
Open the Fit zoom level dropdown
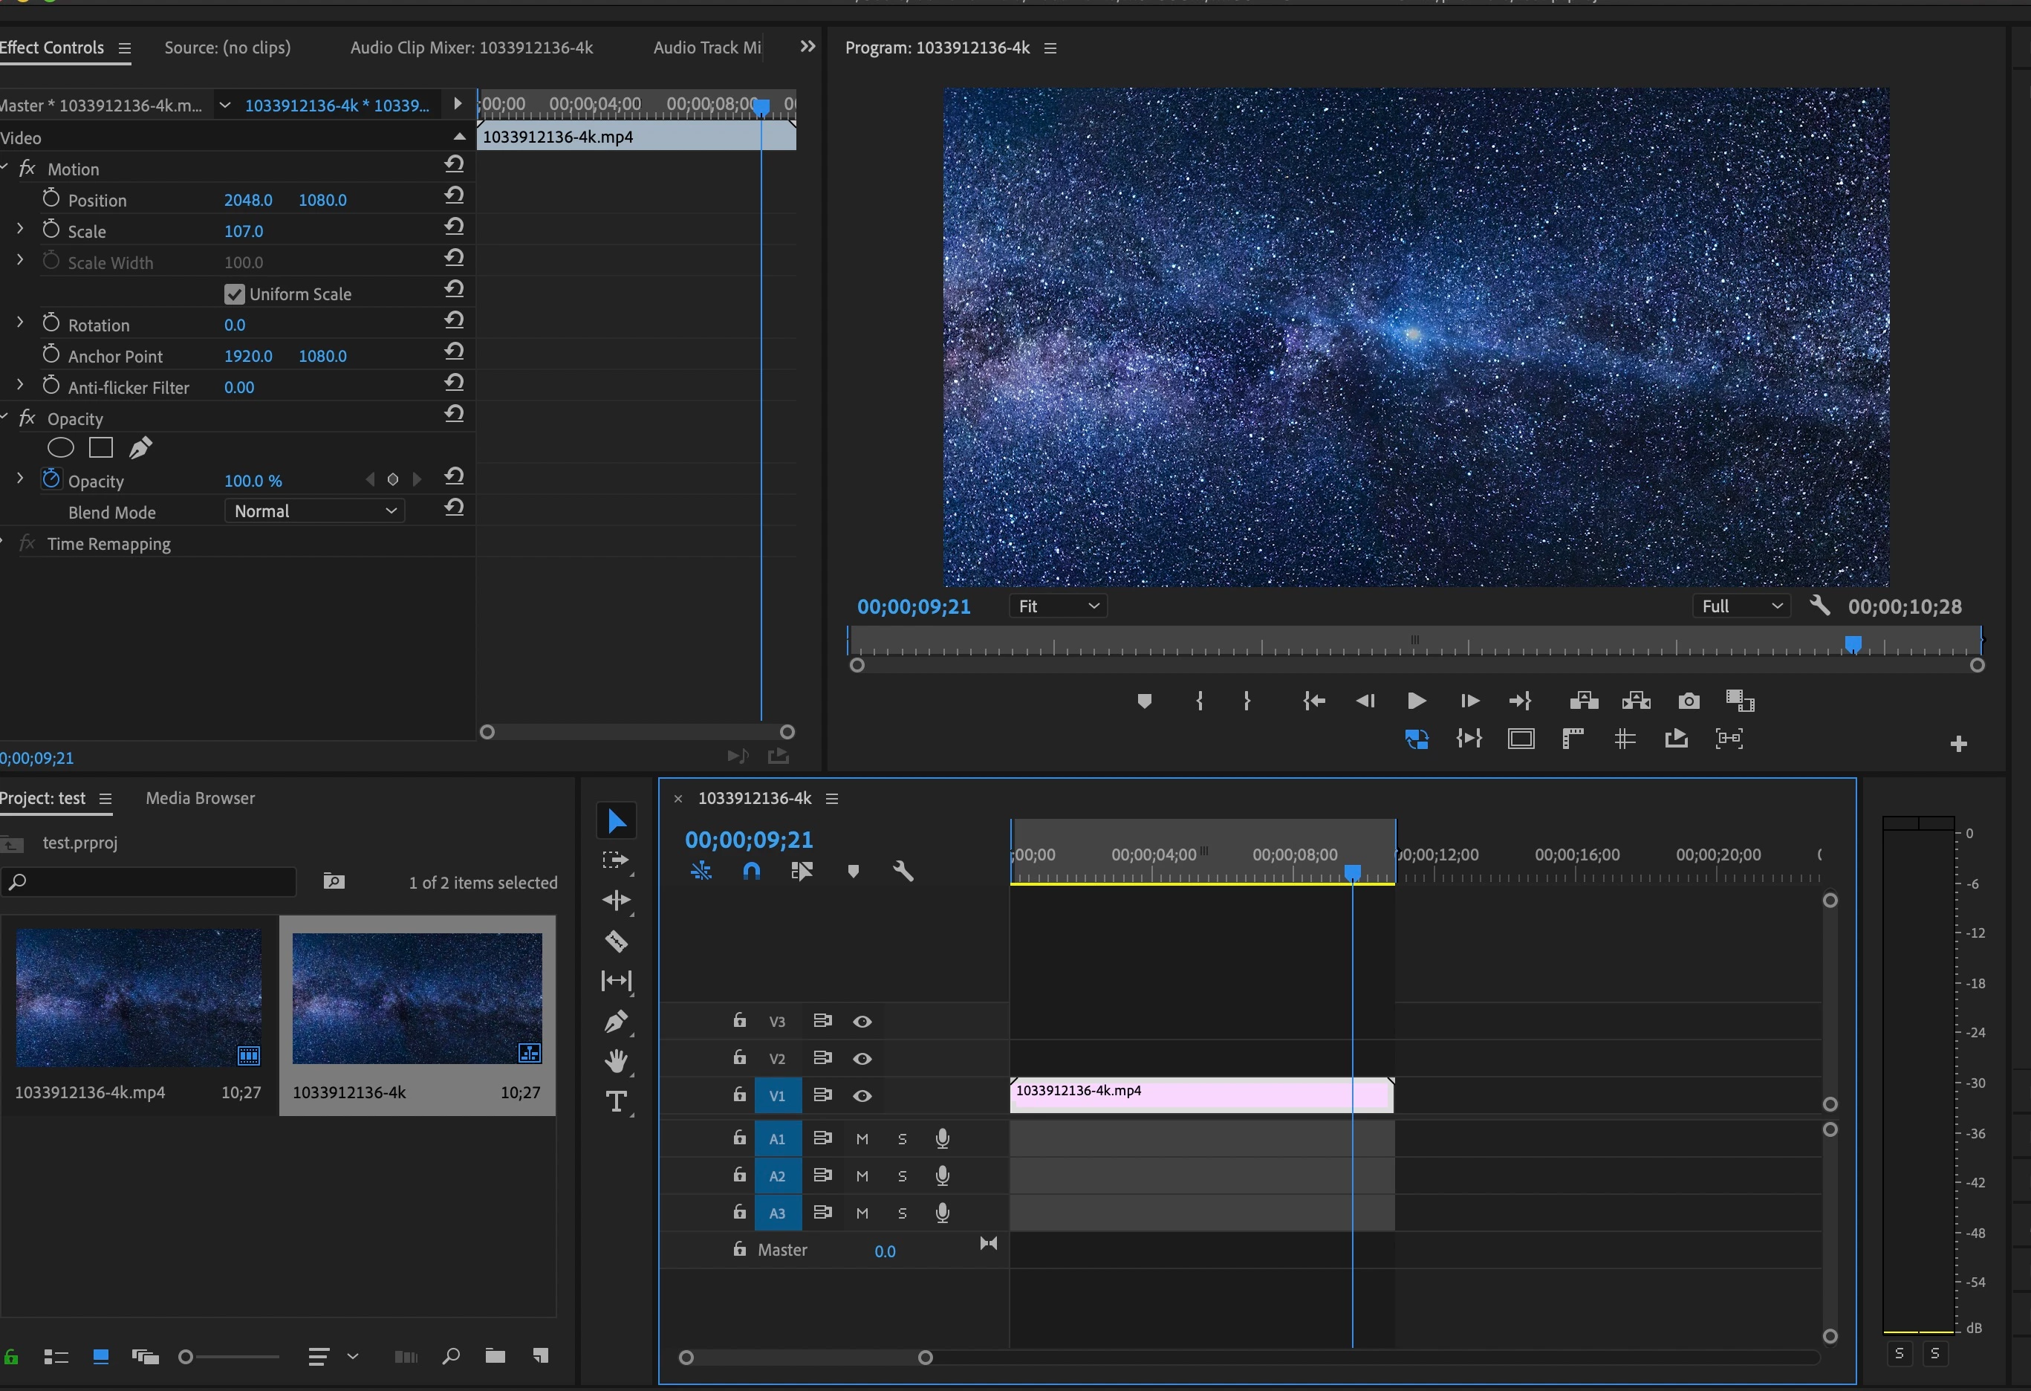(1057, 606)
